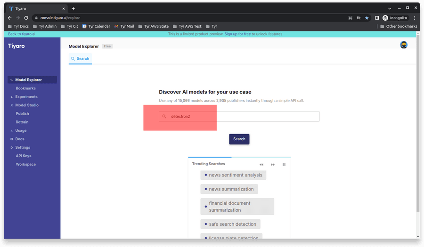This screenshot has width=424, height=247.
Task: Select trending search news summarization
Action: 229,189
